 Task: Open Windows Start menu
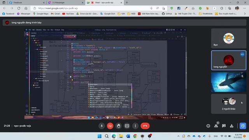click(x=100, y=136)
